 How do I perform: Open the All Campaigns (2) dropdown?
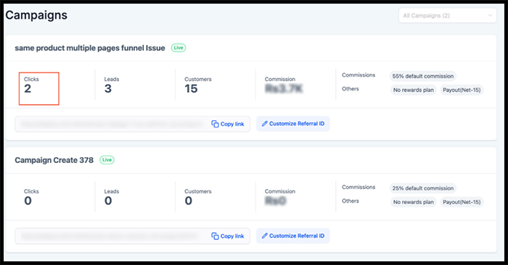click(x=448, y=15)
